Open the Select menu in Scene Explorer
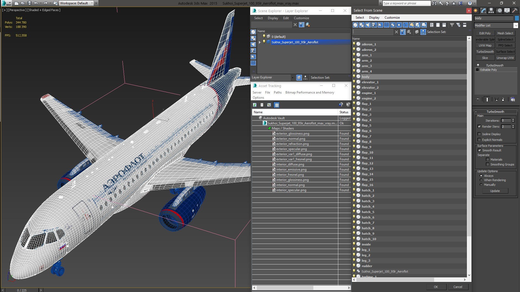This screenshot has height=292, width=520. click(258, 18)
